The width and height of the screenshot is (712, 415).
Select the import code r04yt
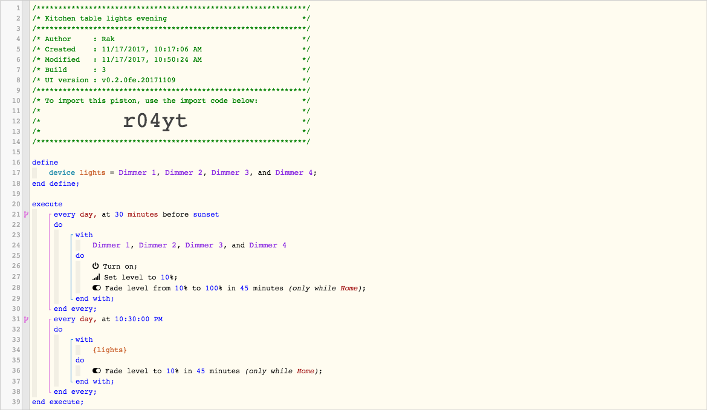[x=155, y=121]
